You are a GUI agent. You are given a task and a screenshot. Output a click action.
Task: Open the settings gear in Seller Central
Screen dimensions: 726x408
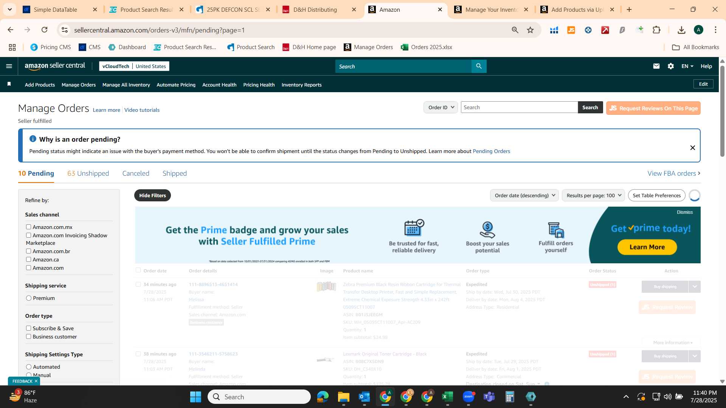tap(671, 66)
